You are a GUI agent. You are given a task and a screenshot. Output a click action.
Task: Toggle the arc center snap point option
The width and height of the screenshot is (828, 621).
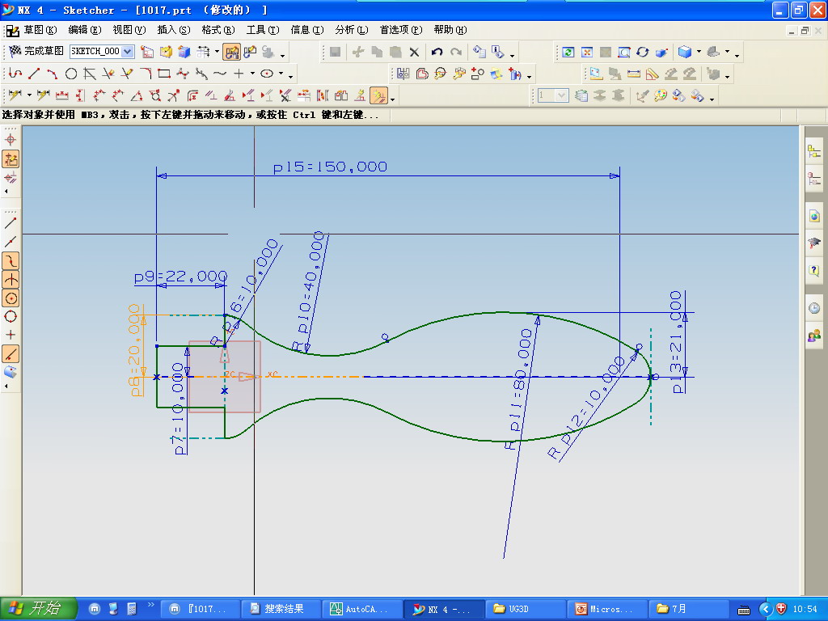point(11,298)
